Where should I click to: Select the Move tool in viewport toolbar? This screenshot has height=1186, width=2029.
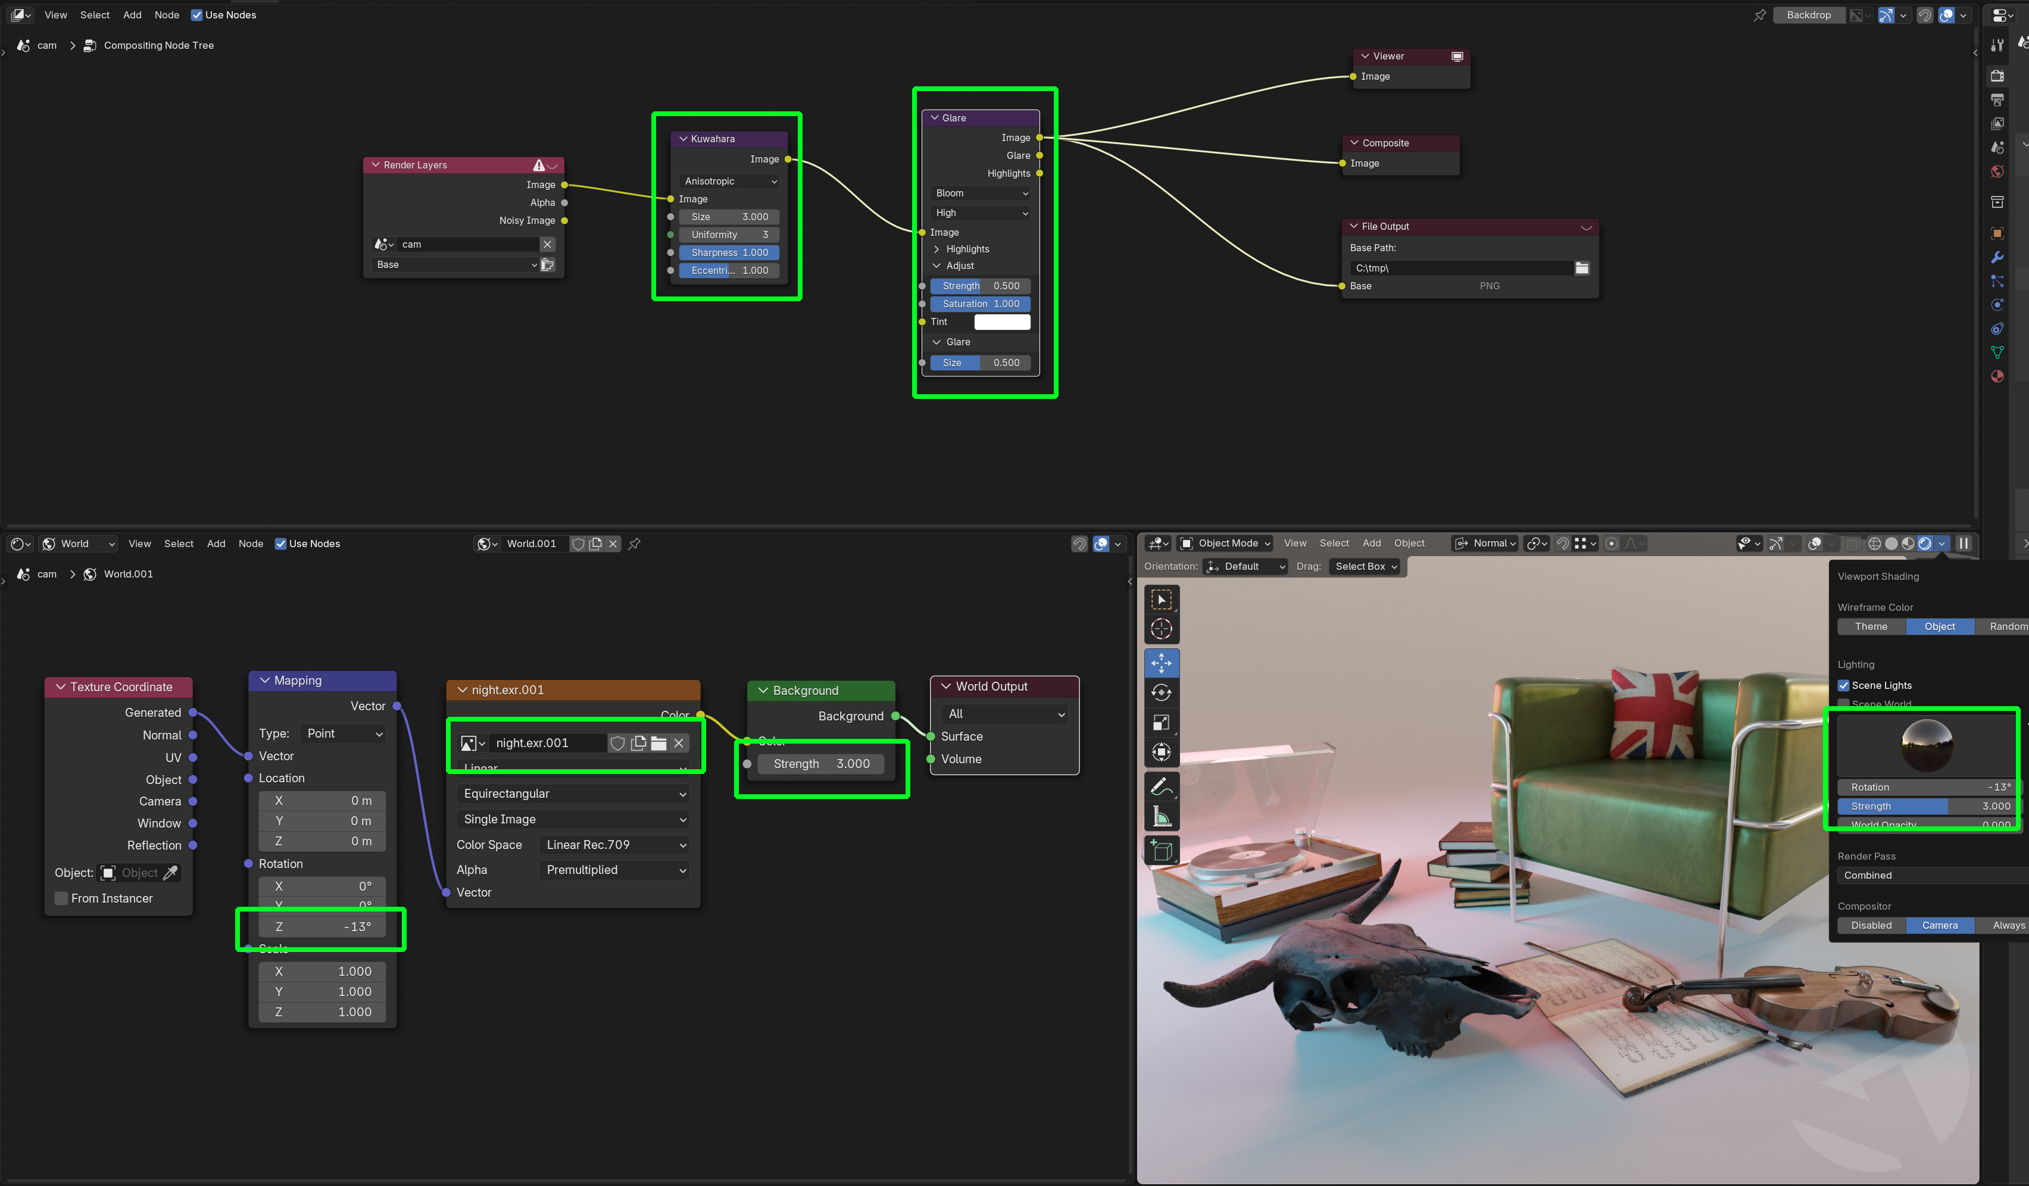coord(1161,663)
